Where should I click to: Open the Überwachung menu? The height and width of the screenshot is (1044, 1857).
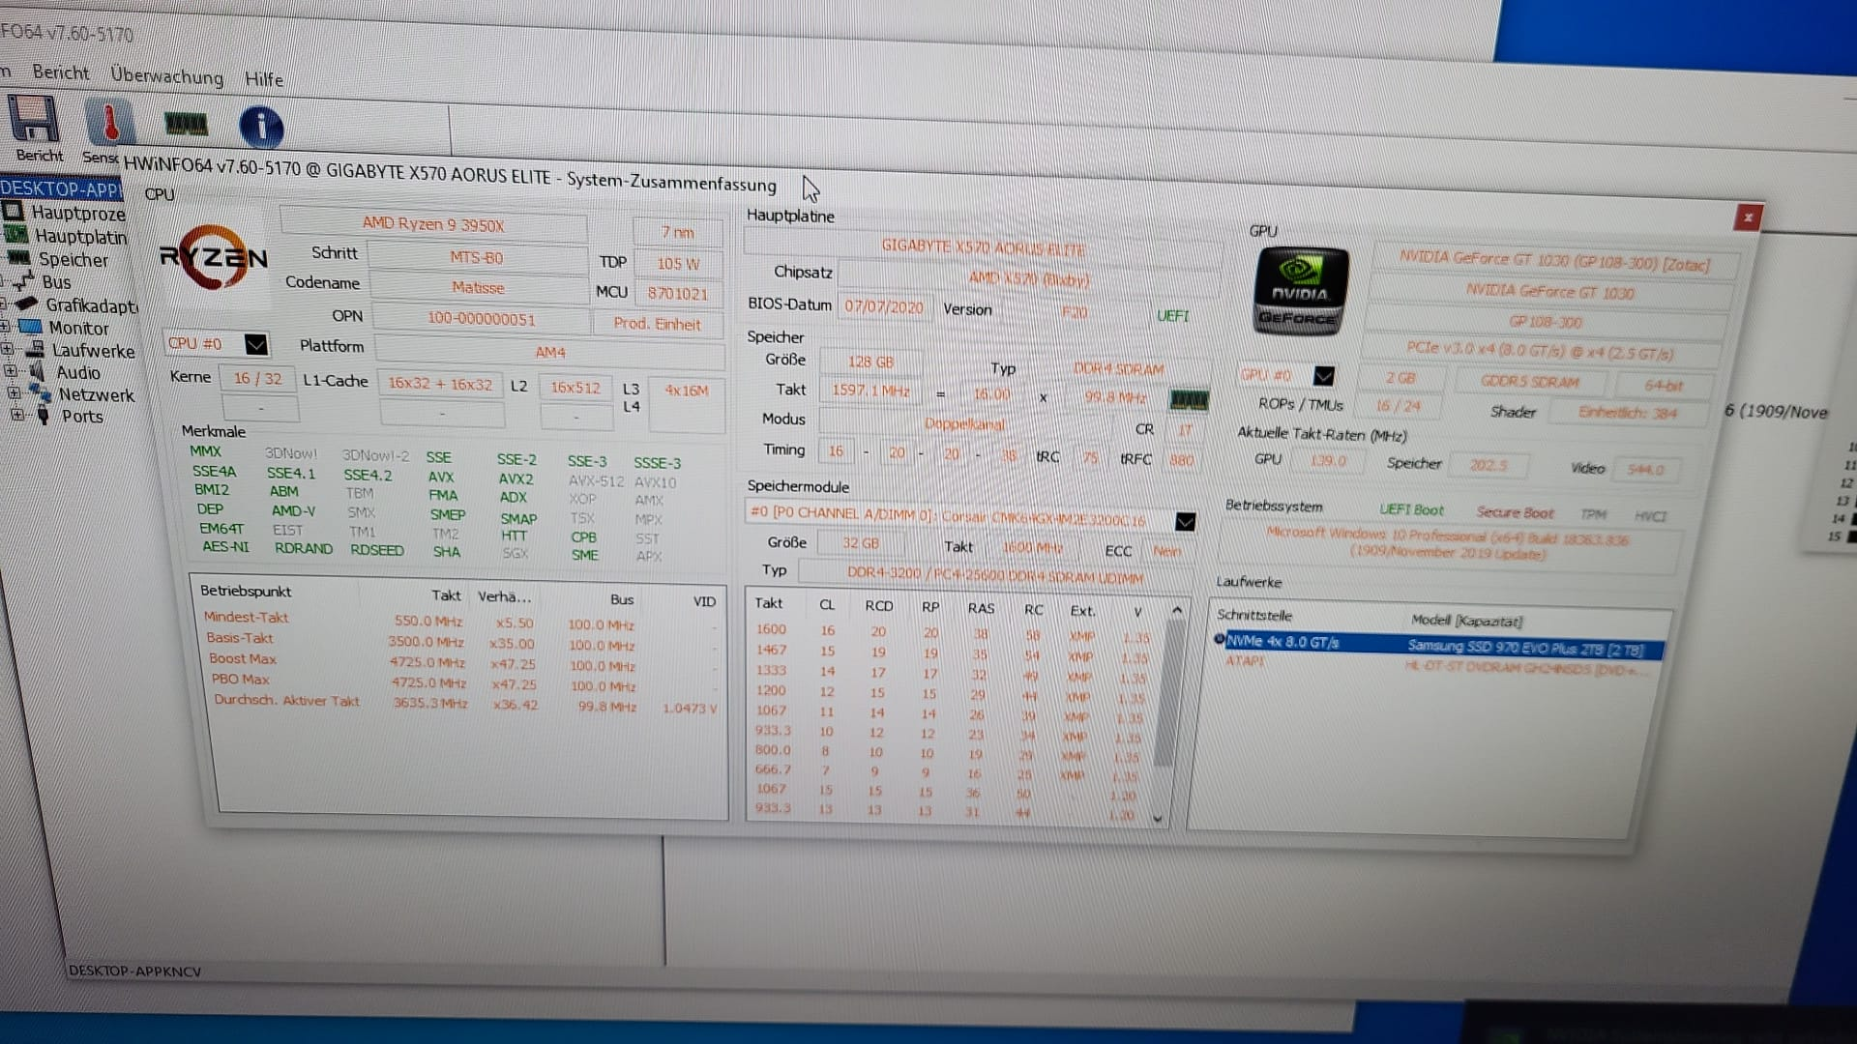(166, 75)
